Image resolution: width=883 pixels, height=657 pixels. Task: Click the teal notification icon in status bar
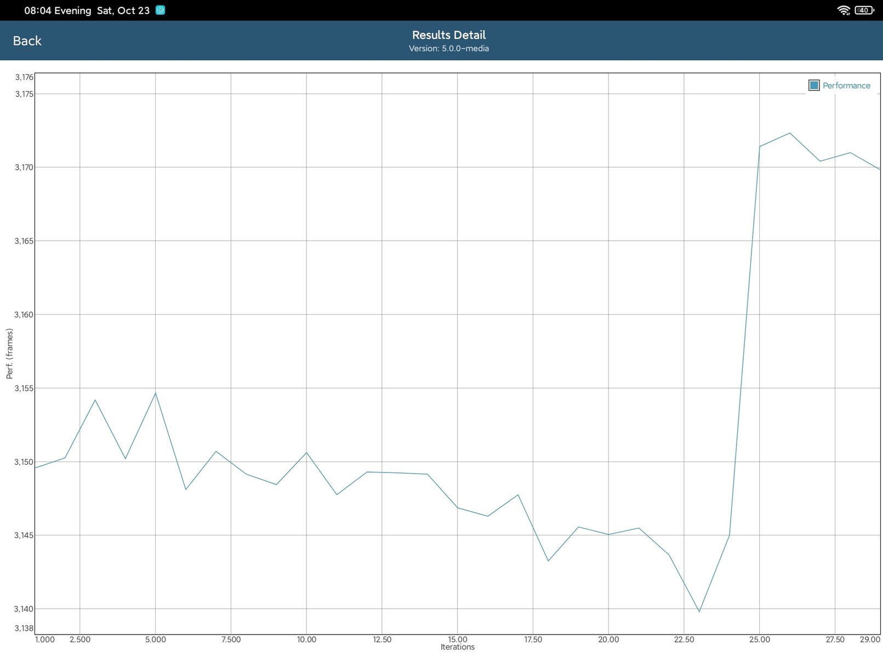point(160,10)
